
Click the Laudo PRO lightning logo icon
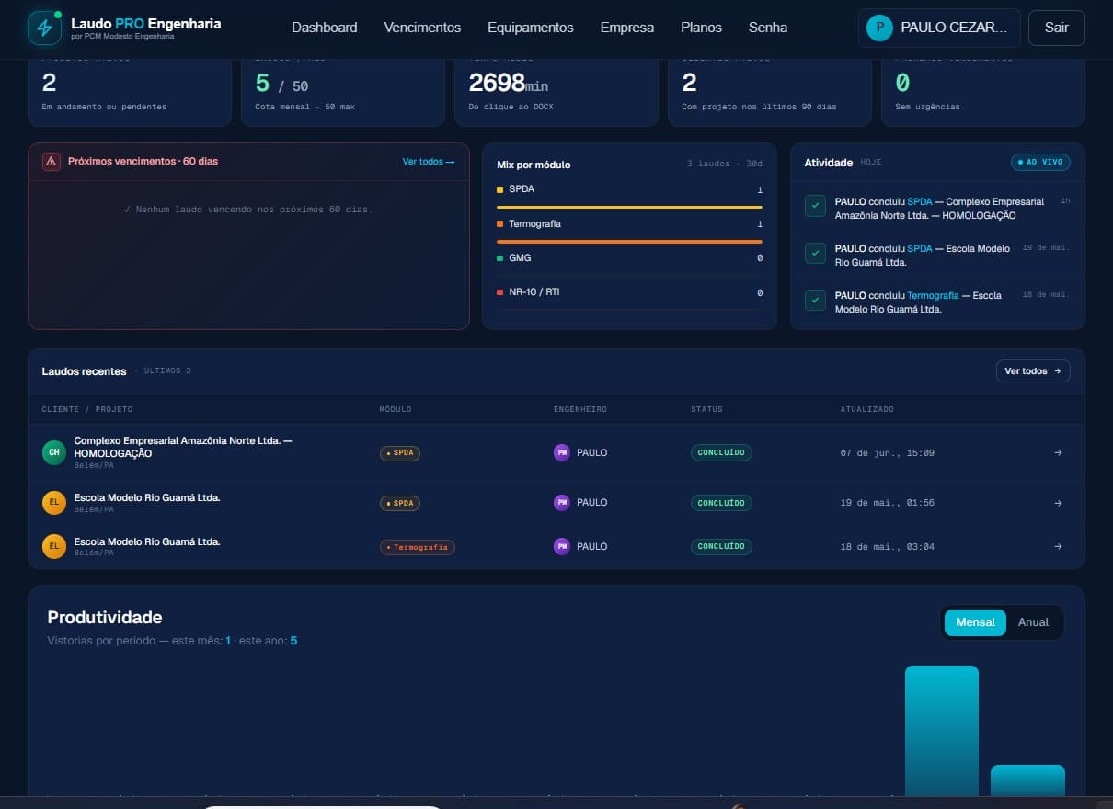[x=44, y=28]
